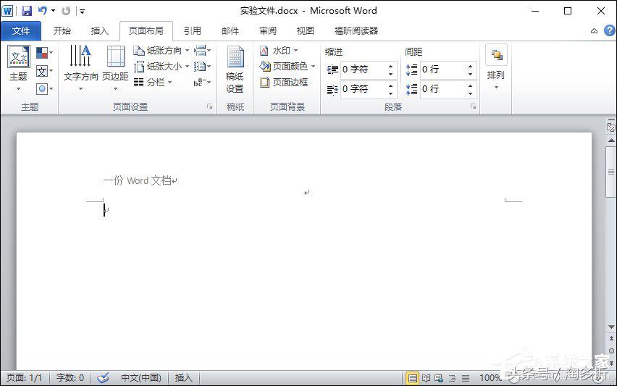This screenshot has width=617, height=386.
Task: Click the 一份 Word 文档 header text
Action: tap(138, 180)
